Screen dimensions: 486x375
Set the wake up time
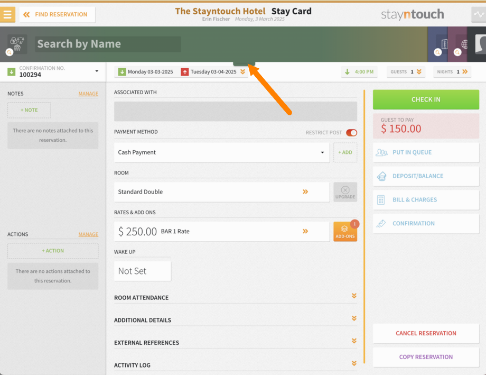tap(143, 271)
